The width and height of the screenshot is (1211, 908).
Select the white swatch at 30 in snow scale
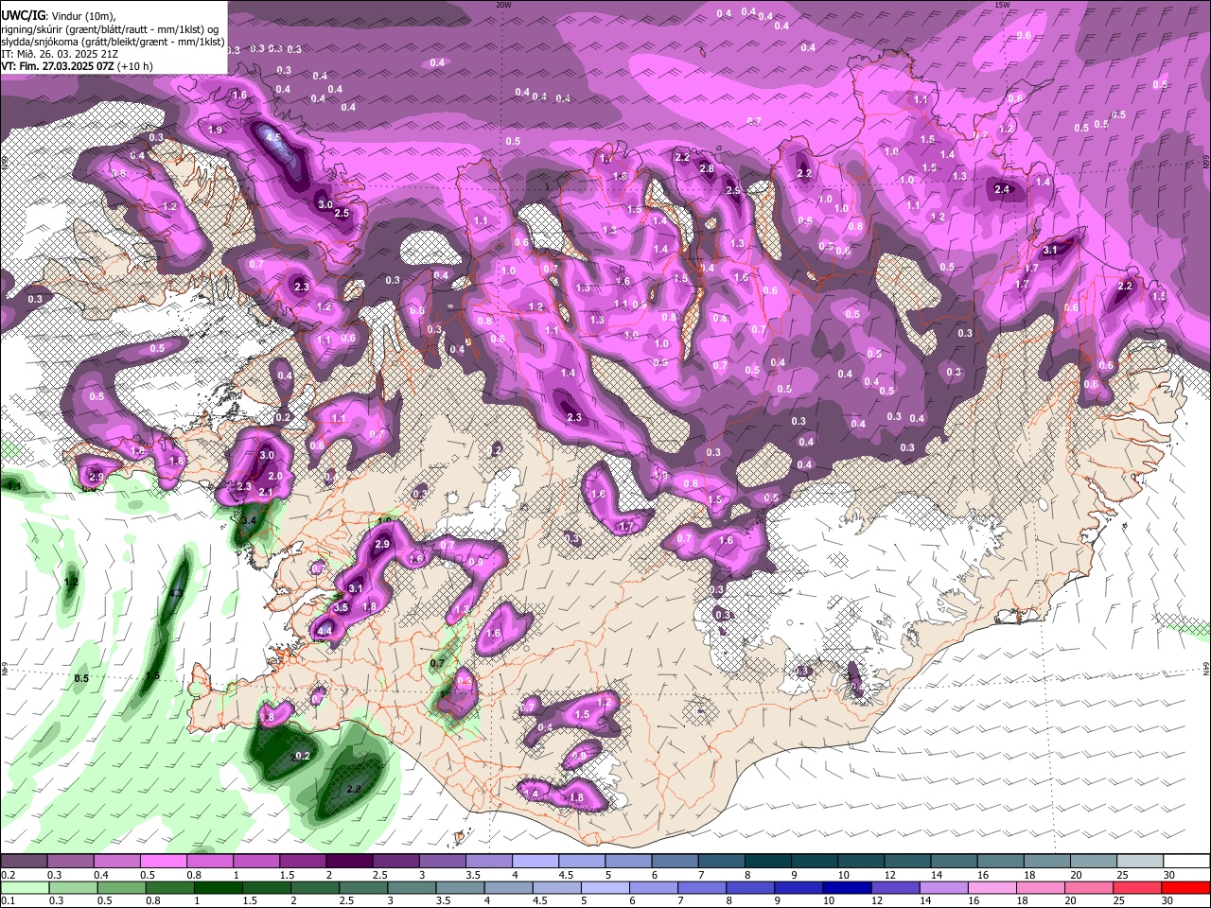pos(1186,861)
